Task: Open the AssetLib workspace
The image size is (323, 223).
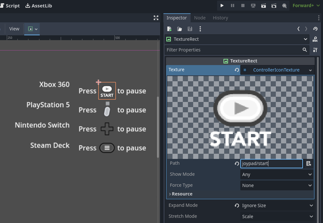Action: click(39, 6)
